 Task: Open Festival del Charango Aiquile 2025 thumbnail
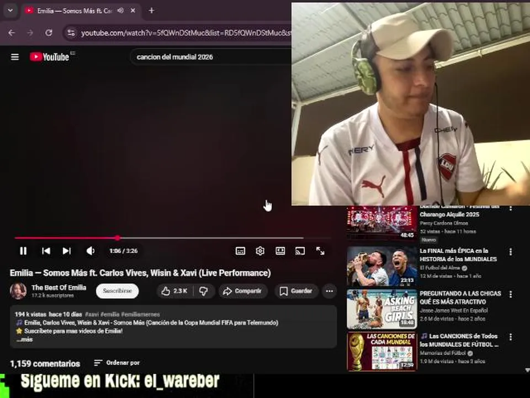(x=382, y=223)
